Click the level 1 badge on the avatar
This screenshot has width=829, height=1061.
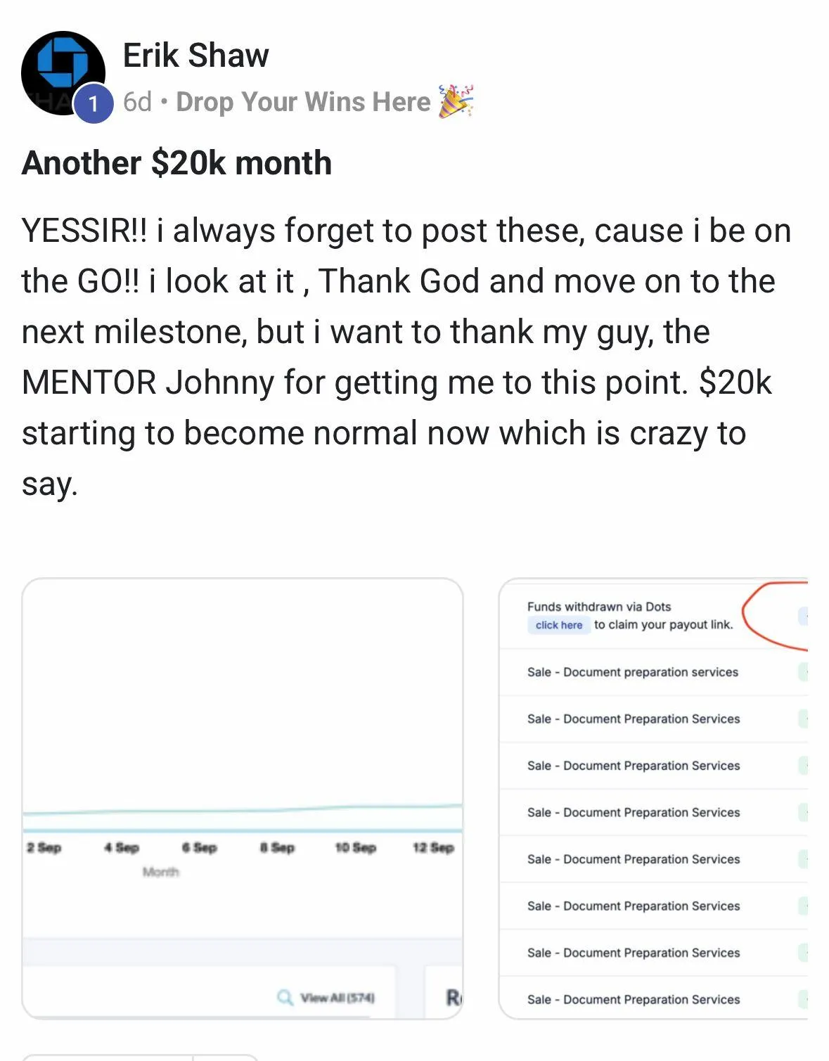tap(94, 104)
